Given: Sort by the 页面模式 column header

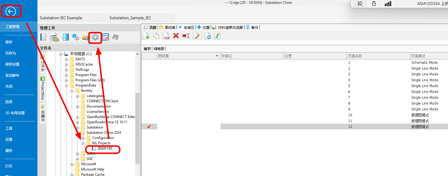Looking at the screenshot, I should click(429, 56).
